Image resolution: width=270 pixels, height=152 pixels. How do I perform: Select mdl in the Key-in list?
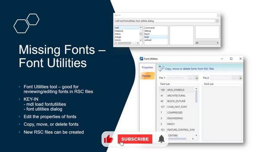point(127,28)
